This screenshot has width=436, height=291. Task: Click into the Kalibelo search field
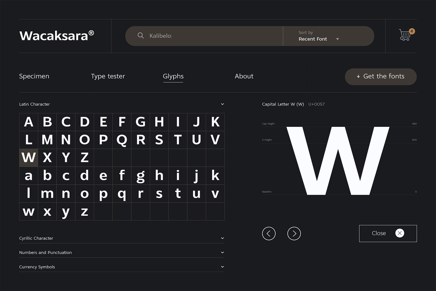204,36
